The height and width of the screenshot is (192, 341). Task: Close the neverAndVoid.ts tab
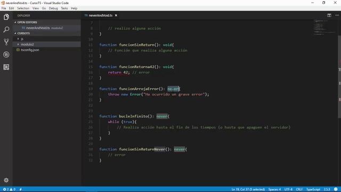(x=116, y=15)
